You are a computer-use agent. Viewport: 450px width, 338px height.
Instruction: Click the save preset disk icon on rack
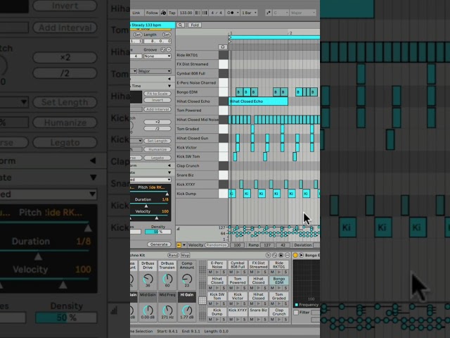click(x=281, y=255)
